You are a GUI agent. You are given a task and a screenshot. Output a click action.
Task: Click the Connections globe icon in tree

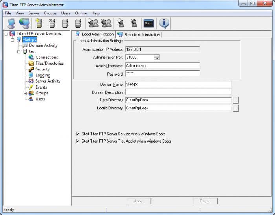31,57
